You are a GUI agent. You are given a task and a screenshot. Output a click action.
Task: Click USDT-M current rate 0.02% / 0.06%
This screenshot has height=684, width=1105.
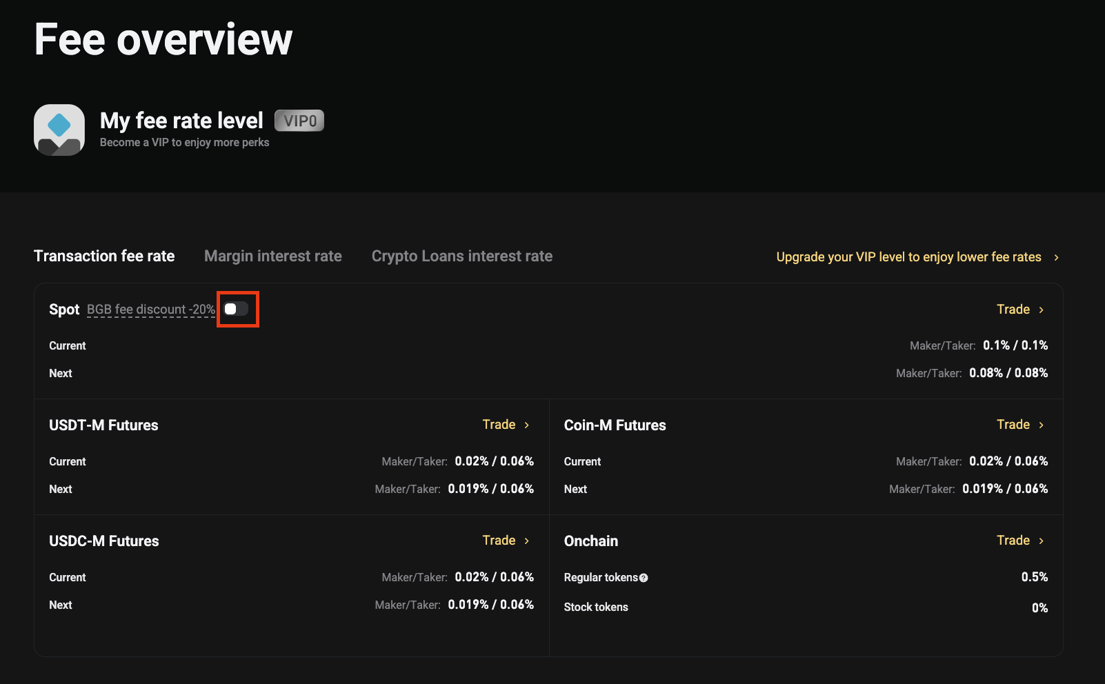pos(495,461)
